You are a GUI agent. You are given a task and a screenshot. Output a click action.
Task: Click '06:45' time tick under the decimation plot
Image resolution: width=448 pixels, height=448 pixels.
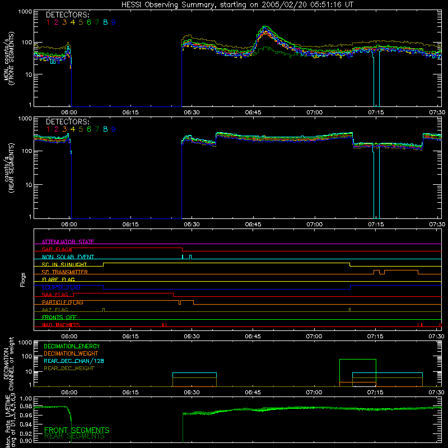253,393
